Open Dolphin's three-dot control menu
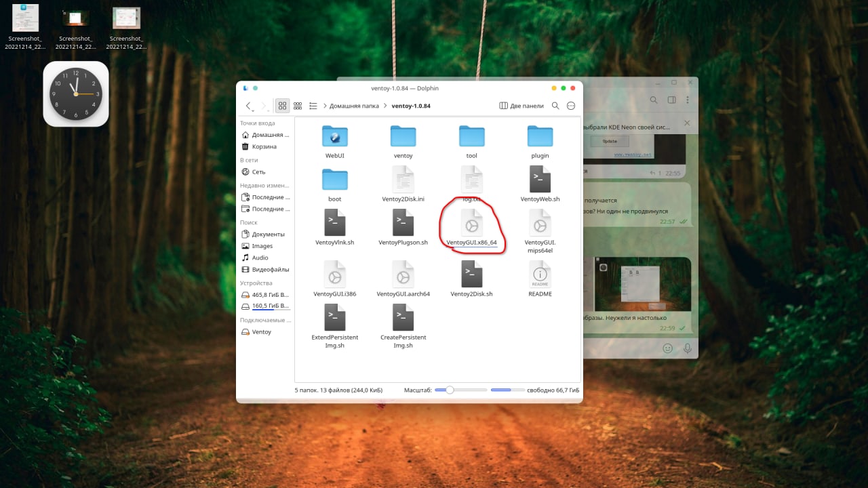This screenshot has width=868, height=488. (571, 106)
